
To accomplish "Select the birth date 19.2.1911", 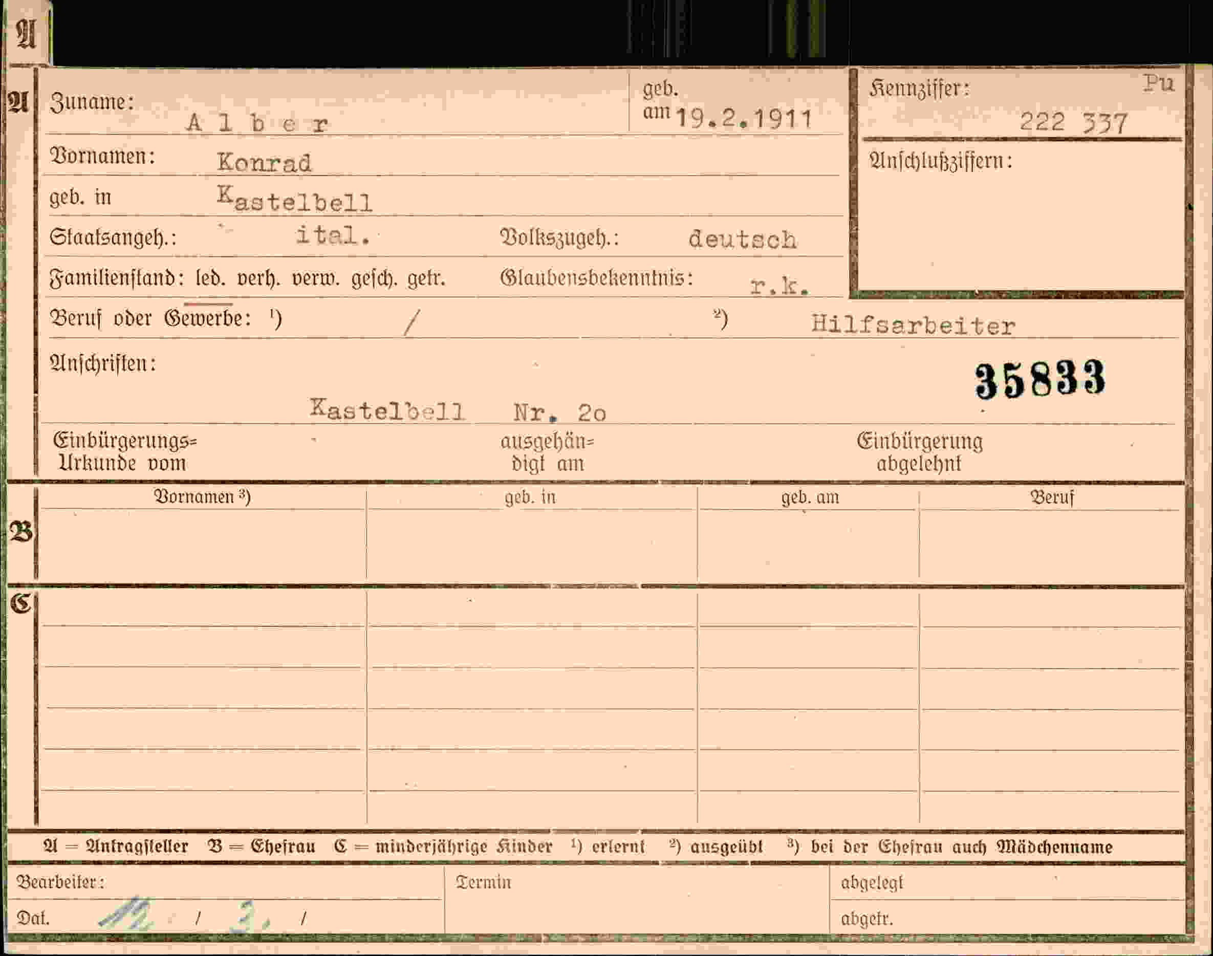I will coord(745,119).
